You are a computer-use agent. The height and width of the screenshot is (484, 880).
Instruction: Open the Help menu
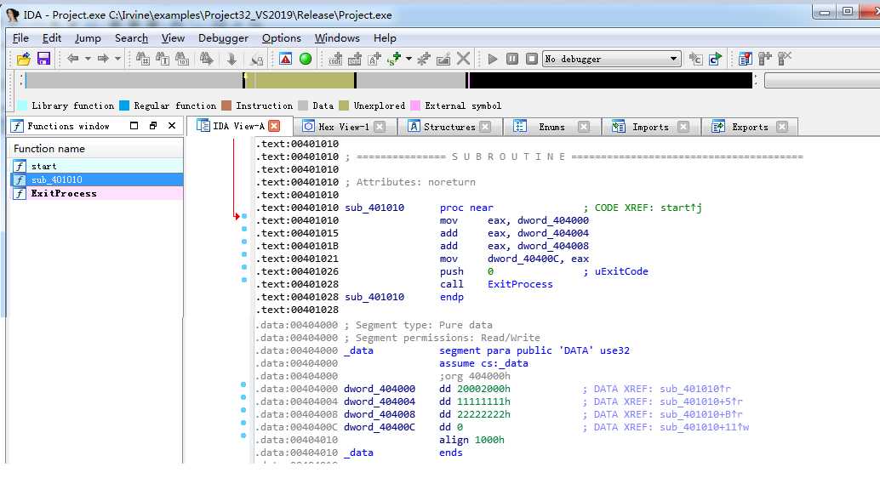tap(385, 38)
